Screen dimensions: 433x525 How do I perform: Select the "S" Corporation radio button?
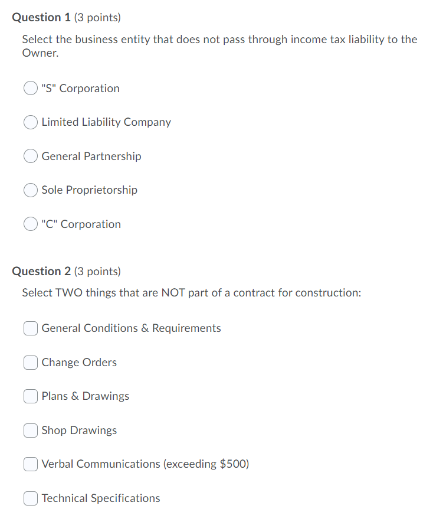pyautogui.click(x=31, y=88)
